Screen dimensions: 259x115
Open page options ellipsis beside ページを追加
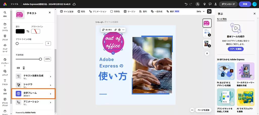[x=192, y=110]
